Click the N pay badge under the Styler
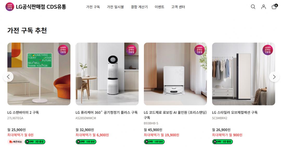The height and width of the screenshot is (154, 281). click(x=222, y=142)
